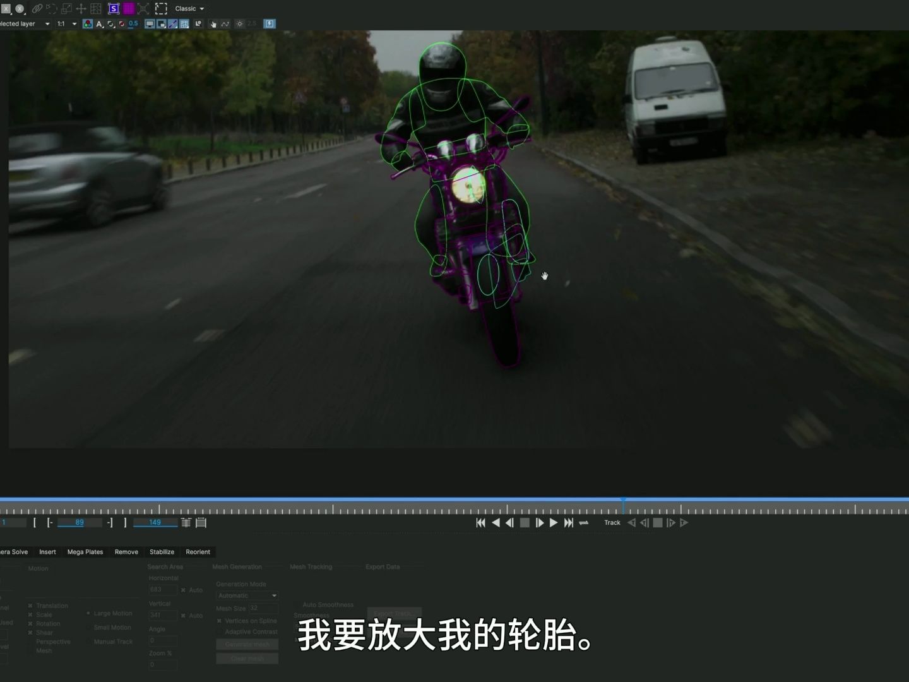Click the motion path curve icon
Screen dimensions: 909x682
click(x=225, y=24)
